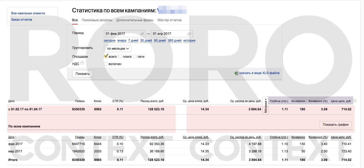Click February clicks value 6445
This screenshot has height=168, width=364.
click(98, 144)
